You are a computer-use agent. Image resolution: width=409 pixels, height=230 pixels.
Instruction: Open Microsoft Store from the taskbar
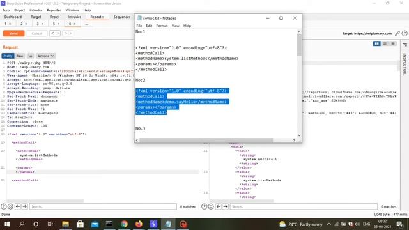[x=80, y=224]
